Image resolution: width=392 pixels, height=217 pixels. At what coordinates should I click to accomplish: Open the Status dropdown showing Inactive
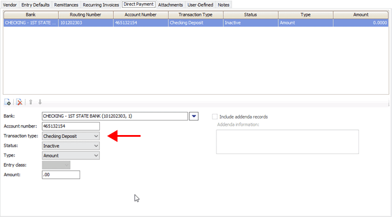[71, 146]
